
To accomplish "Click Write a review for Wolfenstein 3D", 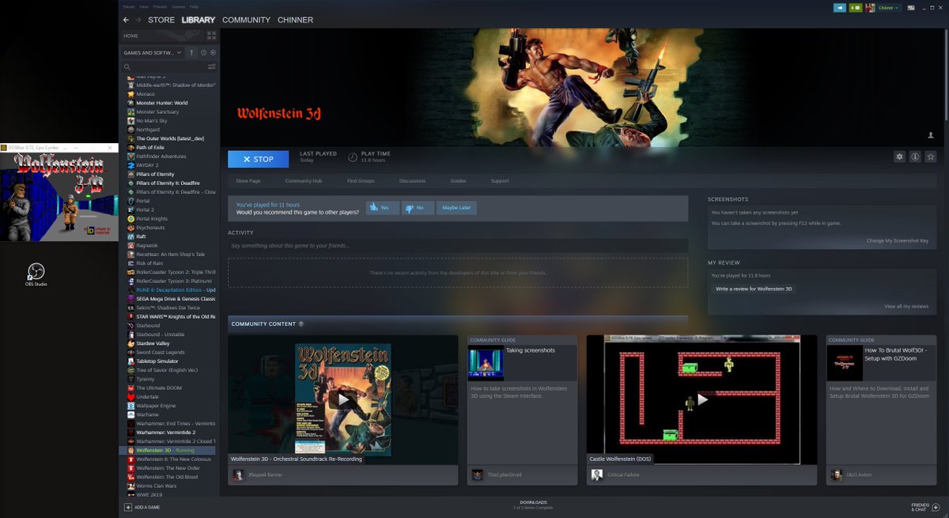I will click(754, 289).
